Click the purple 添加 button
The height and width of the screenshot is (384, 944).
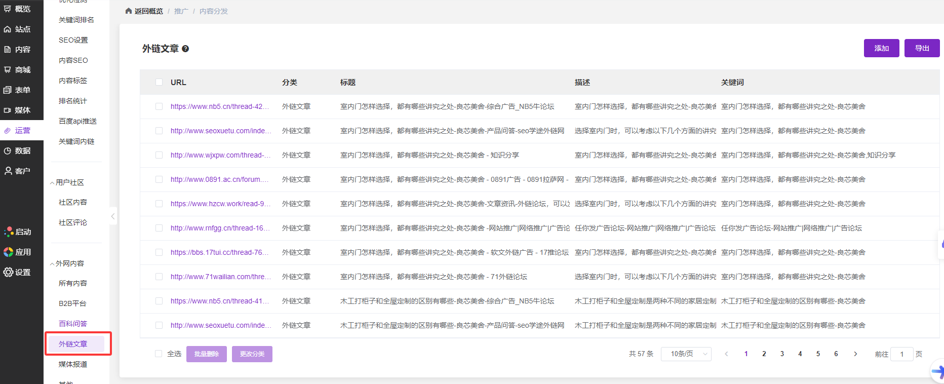coord(881,48)
